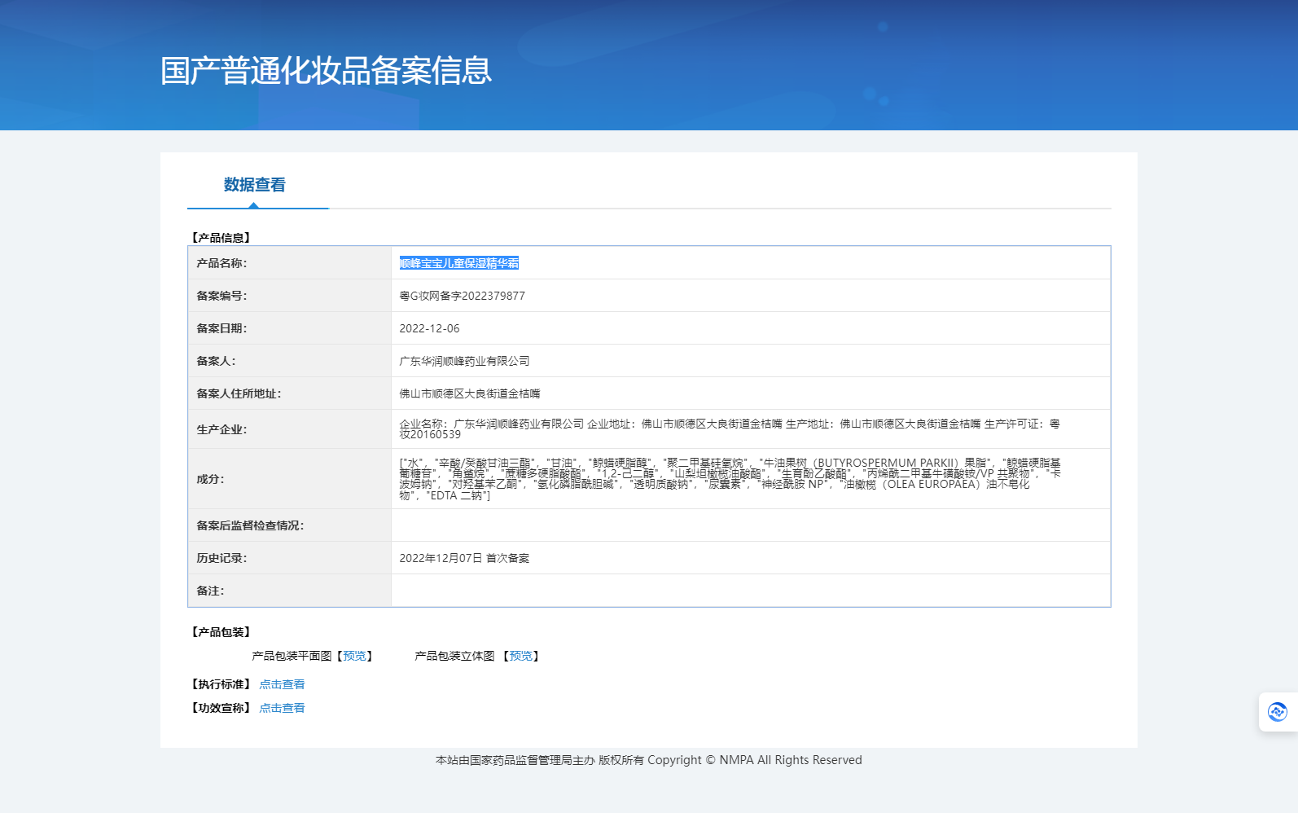Click the address 佛山市顺德区大良街道金桔嘴
Viewport: 1298px width, 813px height.
469,393
